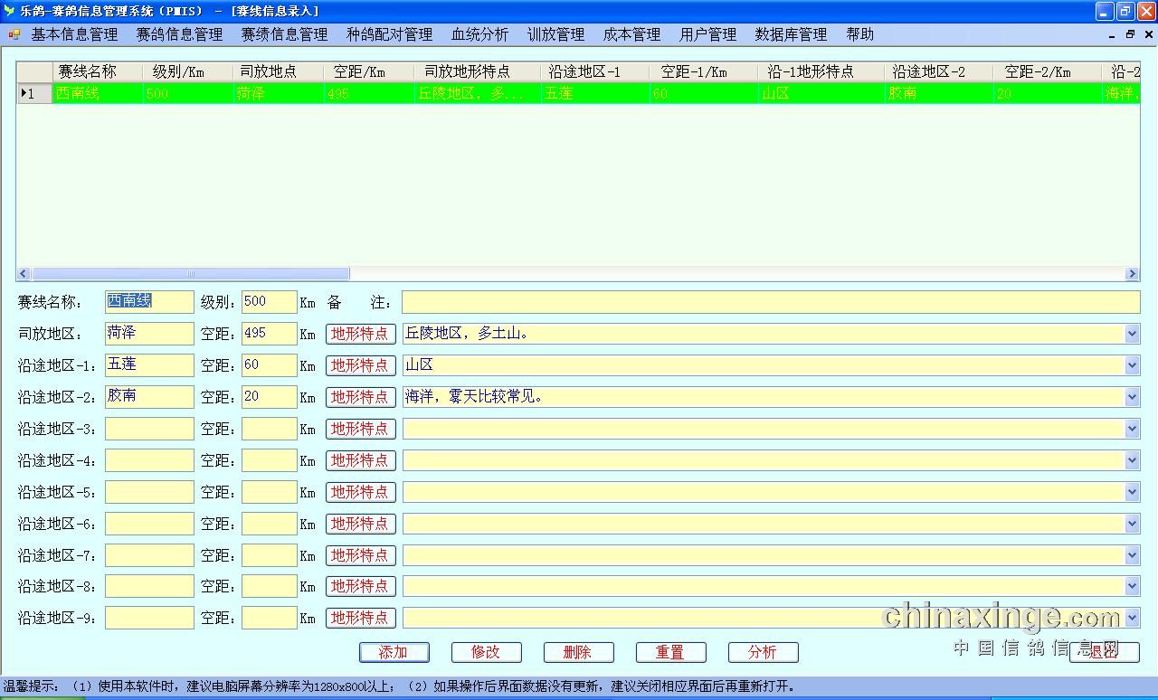
Task: Click the 重置 button
Action: 670,652
